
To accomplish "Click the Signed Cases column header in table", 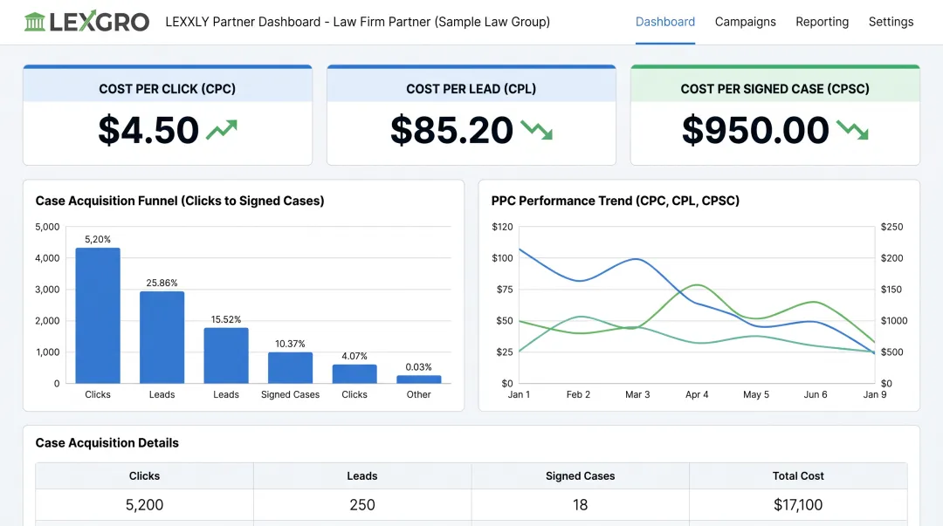I will (581, 476).
